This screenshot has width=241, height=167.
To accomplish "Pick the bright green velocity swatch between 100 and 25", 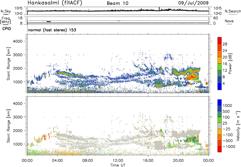I will point(220,120).
